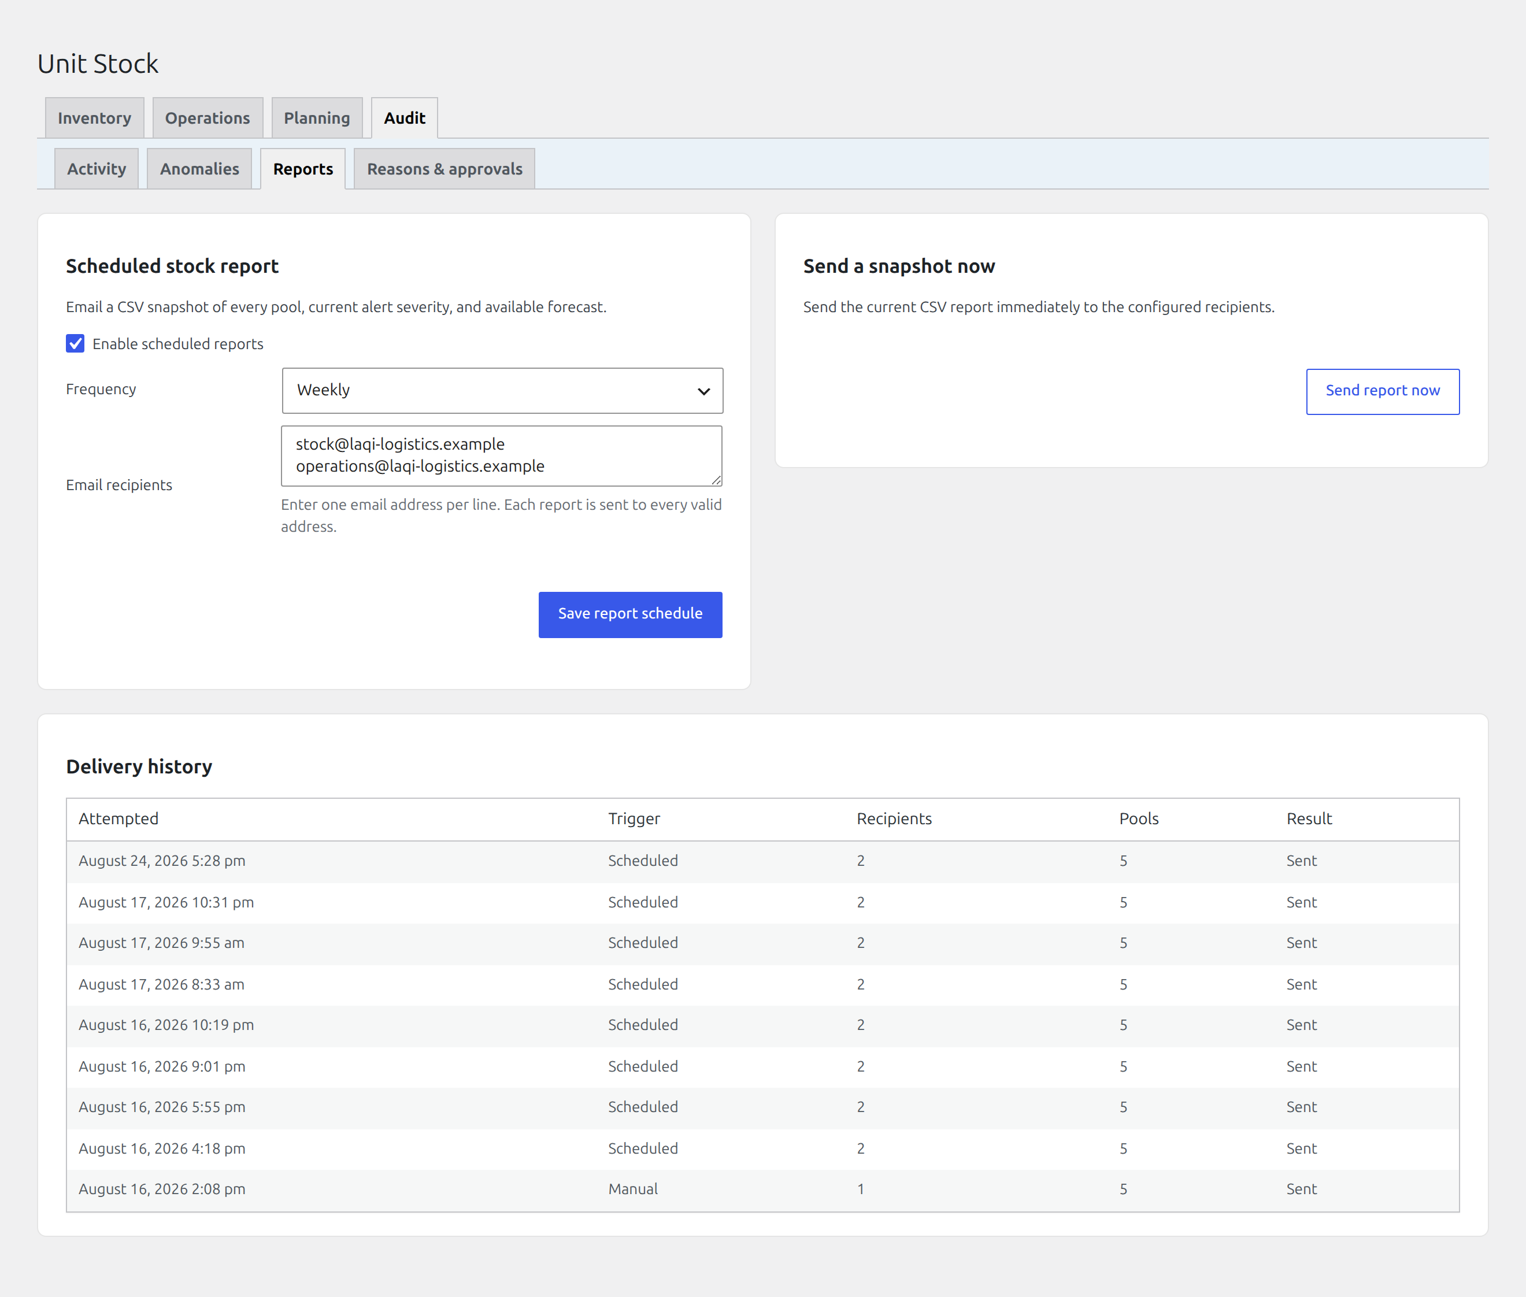The height and width of the screenshot is (1297, 1526).
Task: Click the Sent result for August 24 row
Action: (1301, 861)
